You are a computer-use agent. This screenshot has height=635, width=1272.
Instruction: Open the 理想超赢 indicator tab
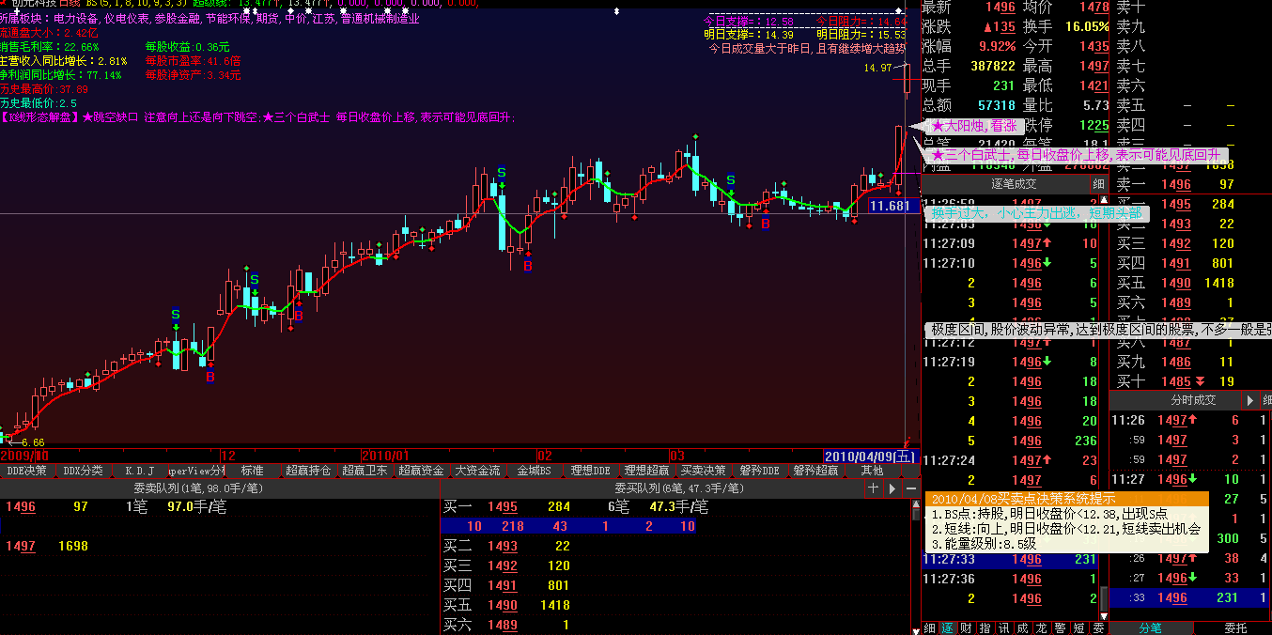[x=646, y=471]
